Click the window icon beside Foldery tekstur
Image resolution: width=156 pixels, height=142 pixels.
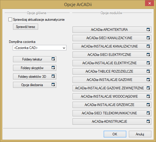pyautogui.click(x=53, y=59)
